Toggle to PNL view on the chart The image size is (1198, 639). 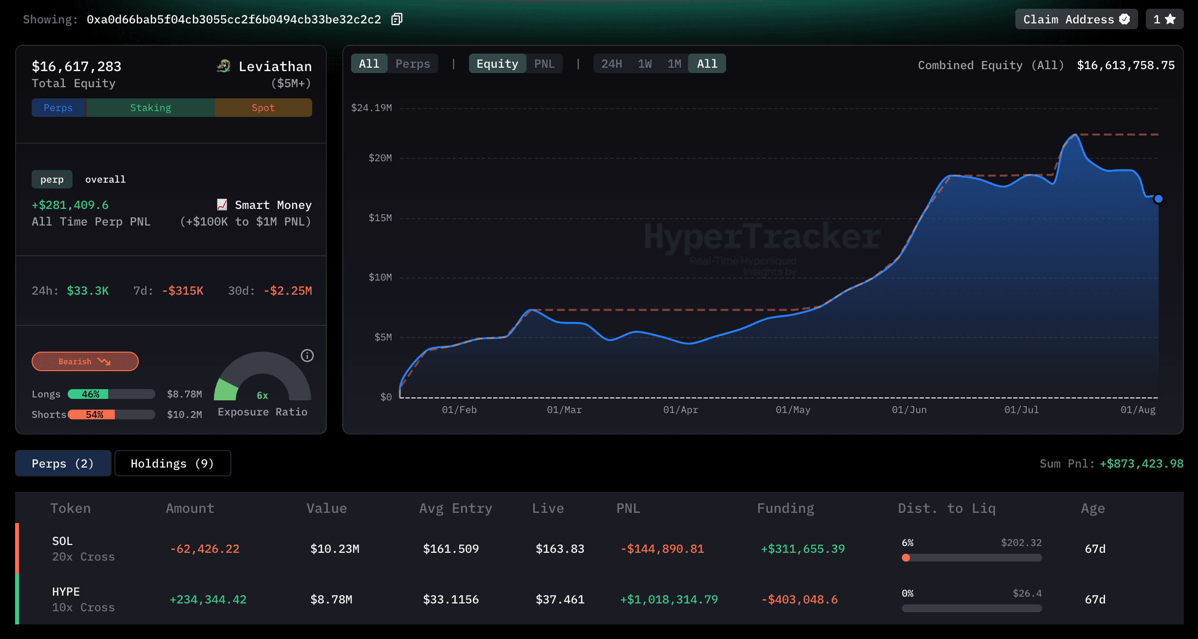coord(545,63)
